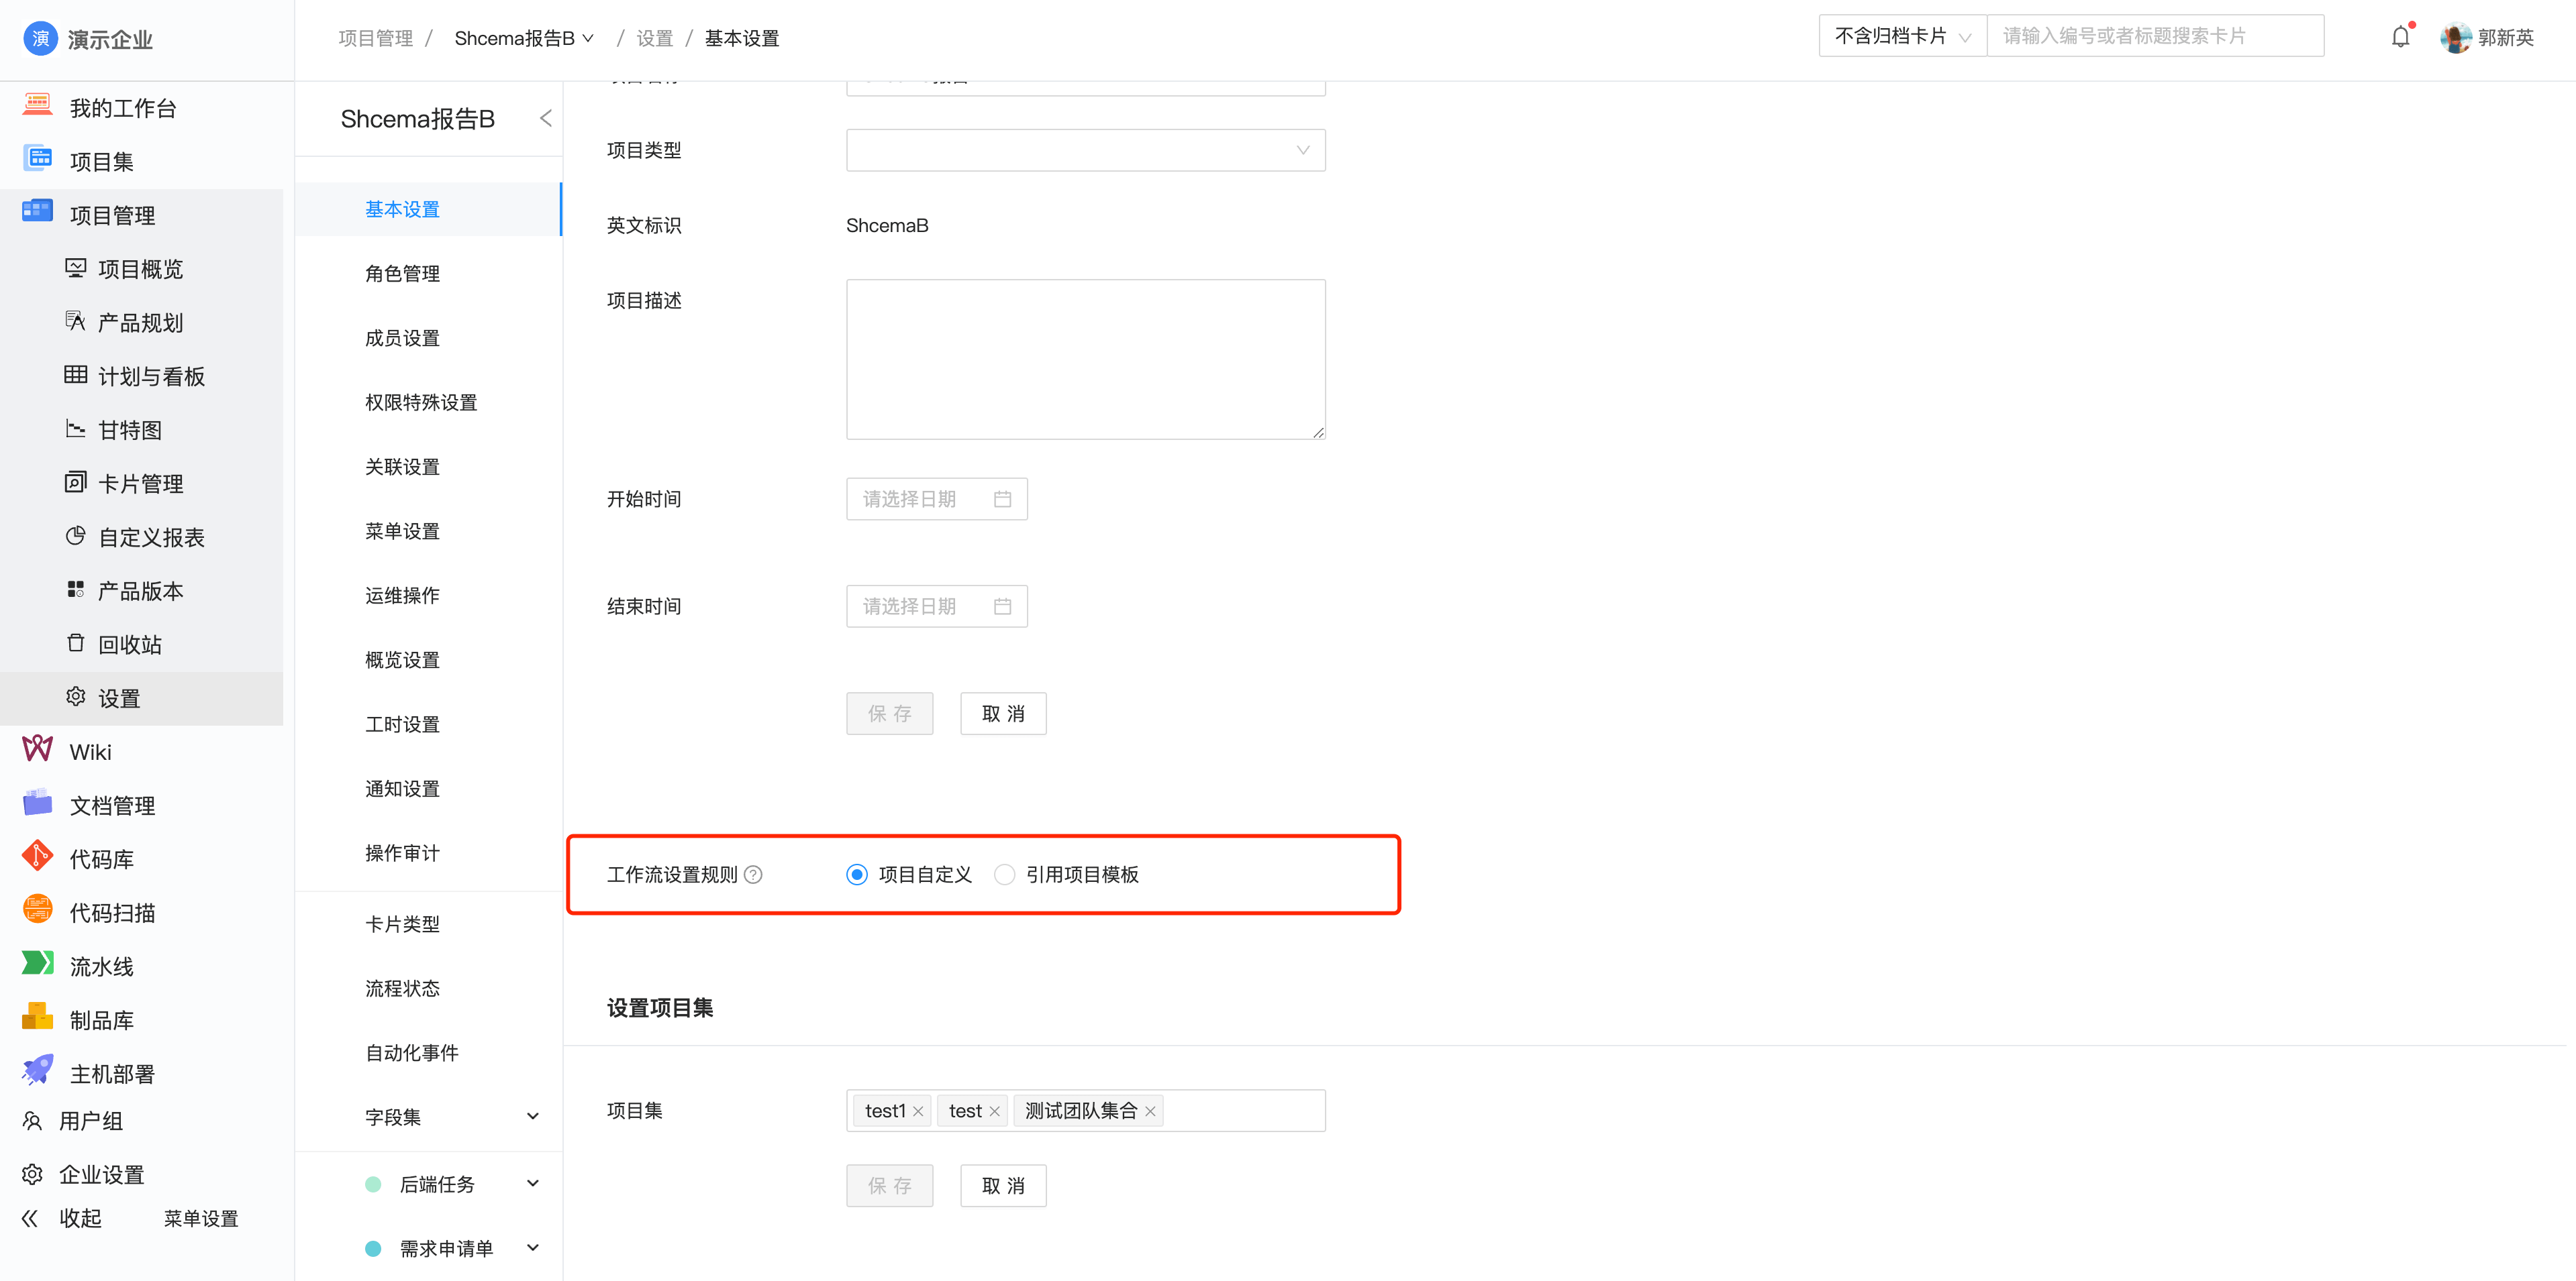Collapse the Shcema报告B settings panel arrow

[545, 118]
